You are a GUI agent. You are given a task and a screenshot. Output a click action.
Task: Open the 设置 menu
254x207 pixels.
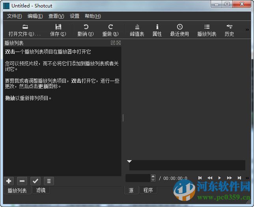(75, 16)
